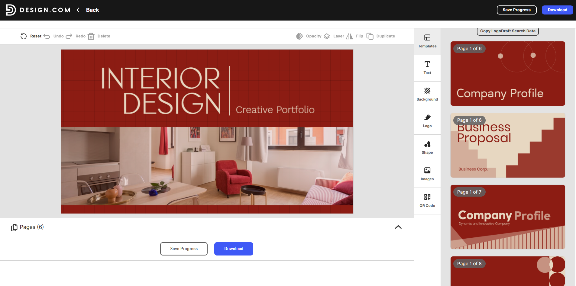Open the Images panel
Image resolution: width=576 pixels, height=286 pixels.
click(x=427, y=174)
